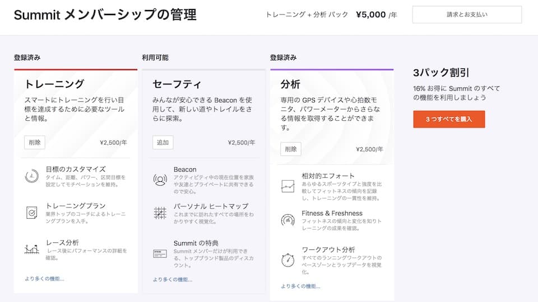Click the トレーニングプラン checklist icon

pos(31,213)
